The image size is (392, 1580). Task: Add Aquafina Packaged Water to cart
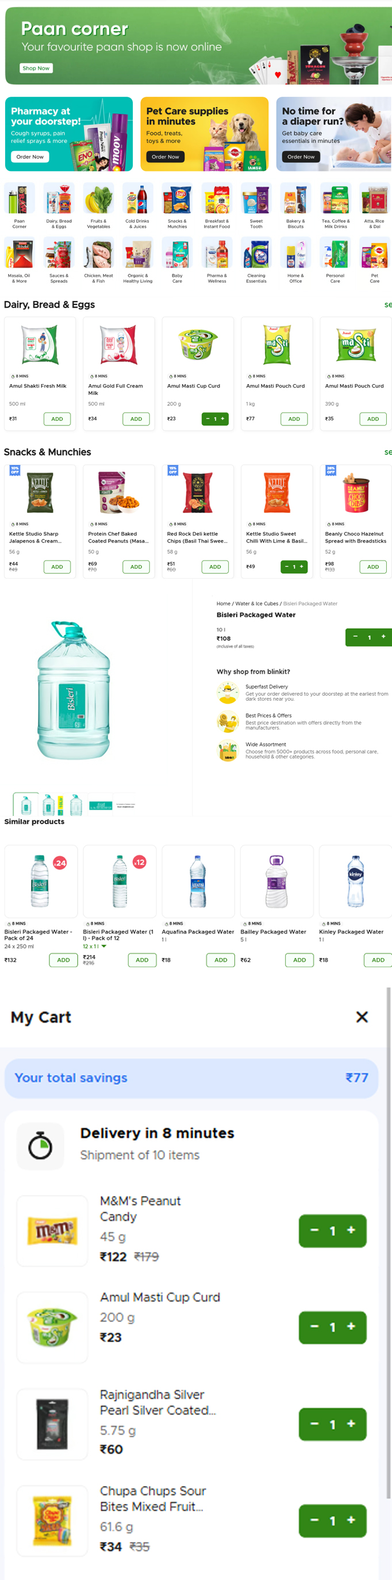tap(221, 960)
